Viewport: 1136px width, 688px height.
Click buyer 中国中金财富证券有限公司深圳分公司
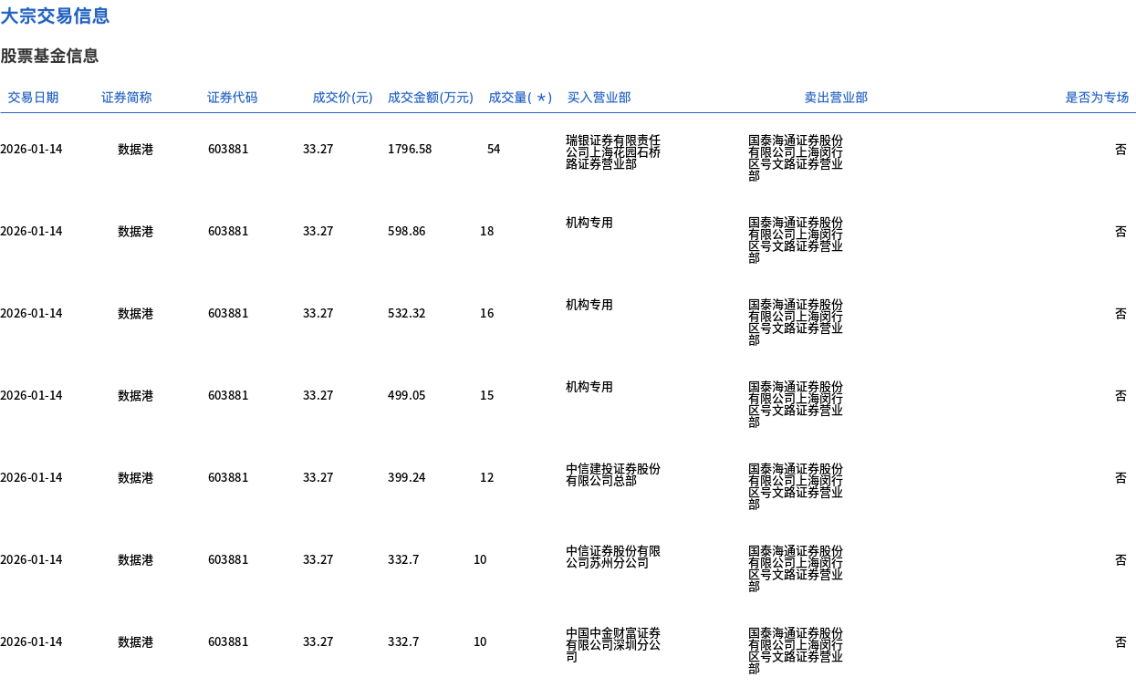(x=613, y=645)
